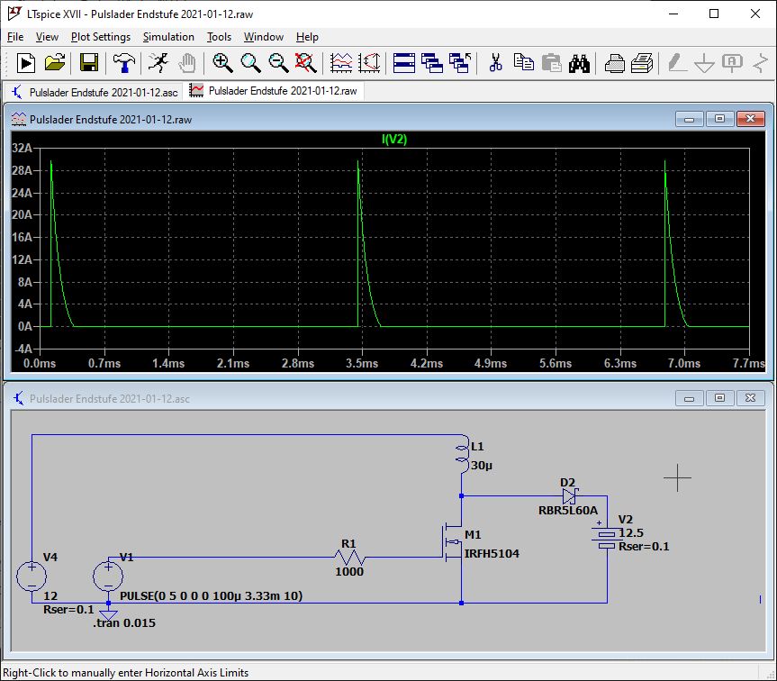Click the scissors cut icon

click(494, 63)
